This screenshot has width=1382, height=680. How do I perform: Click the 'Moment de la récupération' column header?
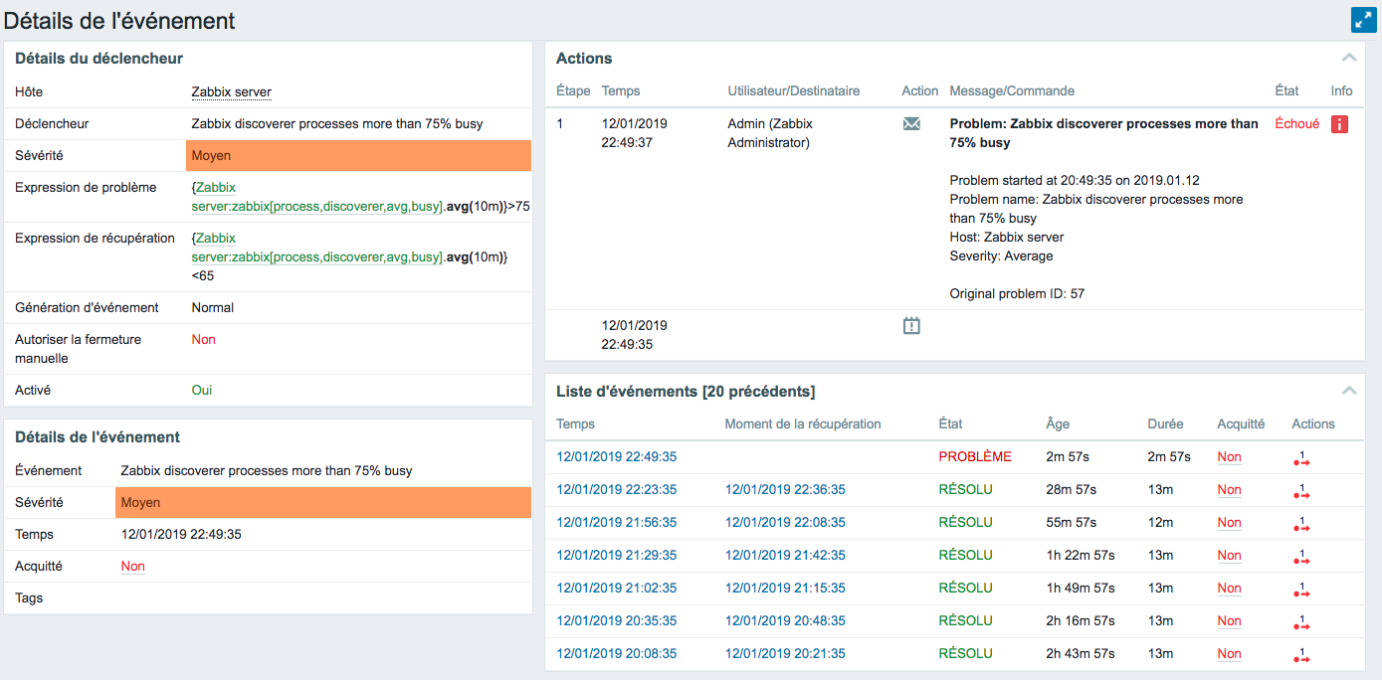click(x=803, y=425)
